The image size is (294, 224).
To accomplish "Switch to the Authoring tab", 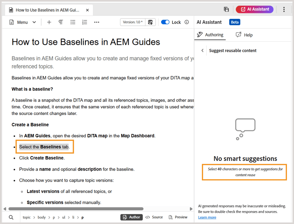I will tap(210, 35).
